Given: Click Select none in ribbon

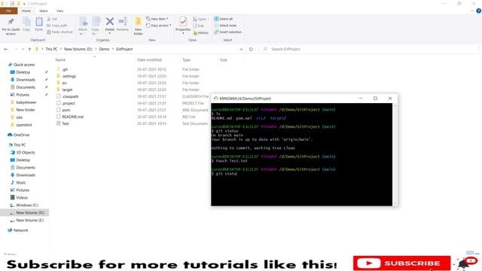Looking at the screenshot, I should 225,26.
